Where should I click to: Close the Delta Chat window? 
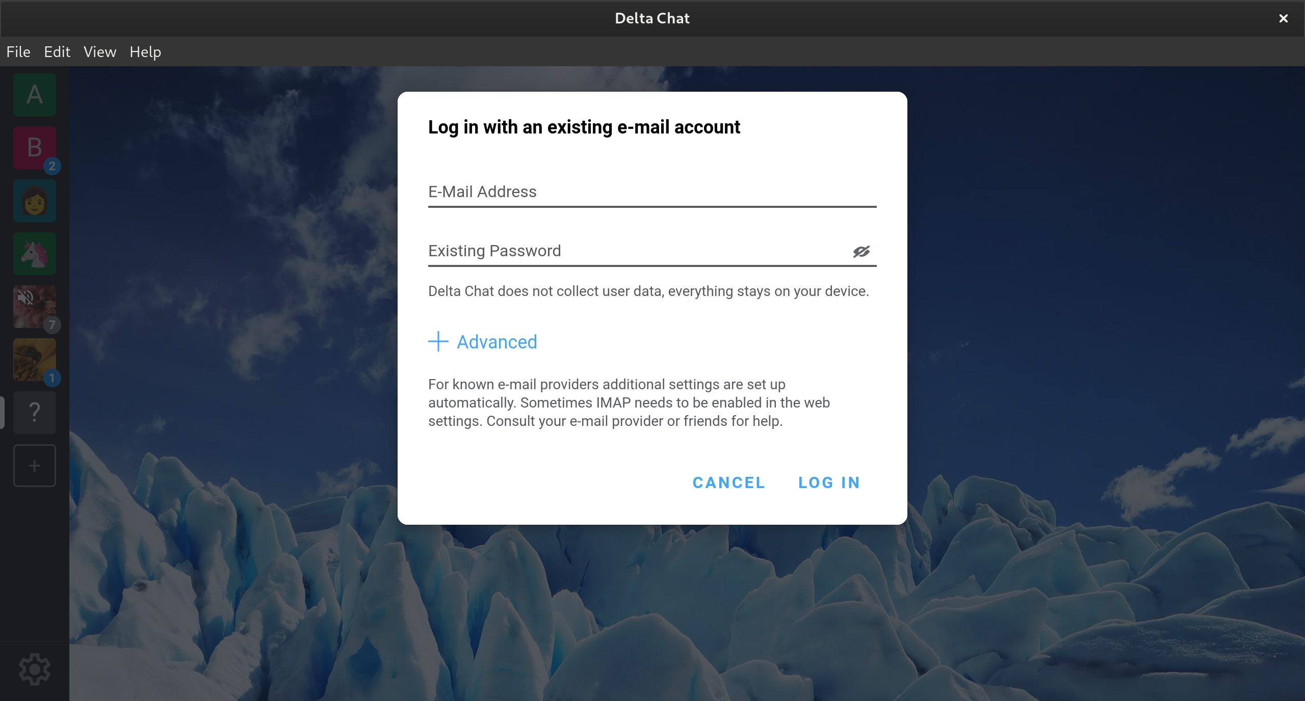pyautogui.click(x=1283, y=18)
